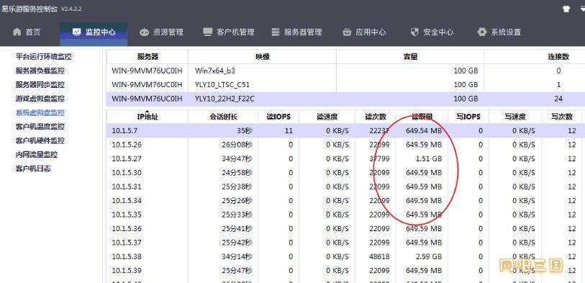
Task: Sort by 读IOPS column header
Action: [278, 117]
